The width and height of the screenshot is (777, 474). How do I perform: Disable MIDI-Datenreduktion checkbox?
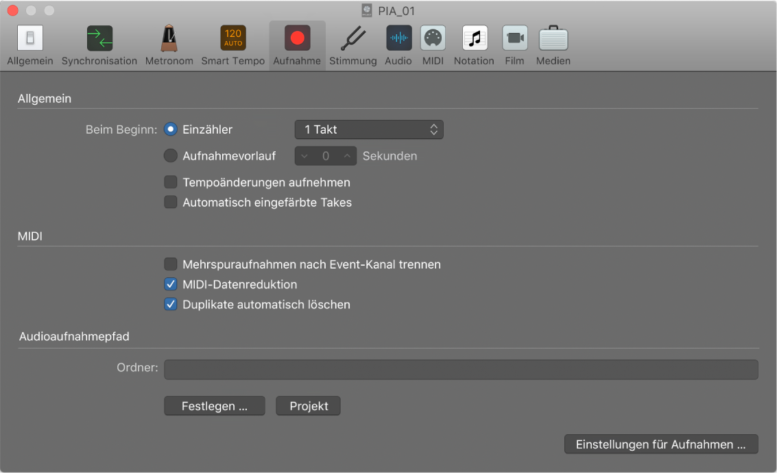click(x=171, y=284)
